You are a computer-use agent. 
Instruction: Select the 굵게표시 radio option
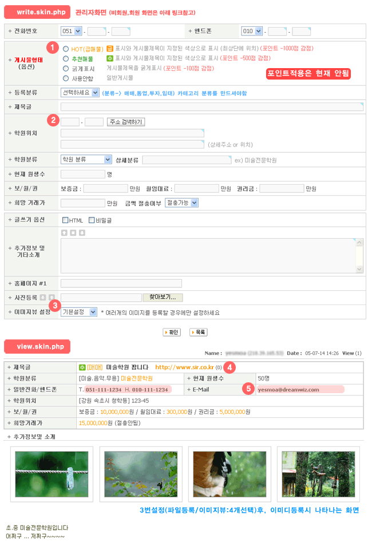pos(66,68)
